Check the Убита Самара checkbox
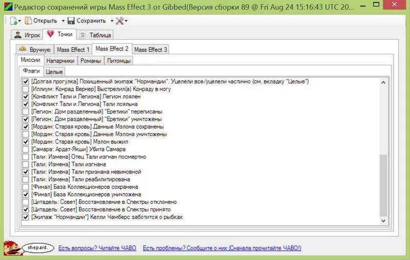This screenshot has width=410, height=260. 25,149
